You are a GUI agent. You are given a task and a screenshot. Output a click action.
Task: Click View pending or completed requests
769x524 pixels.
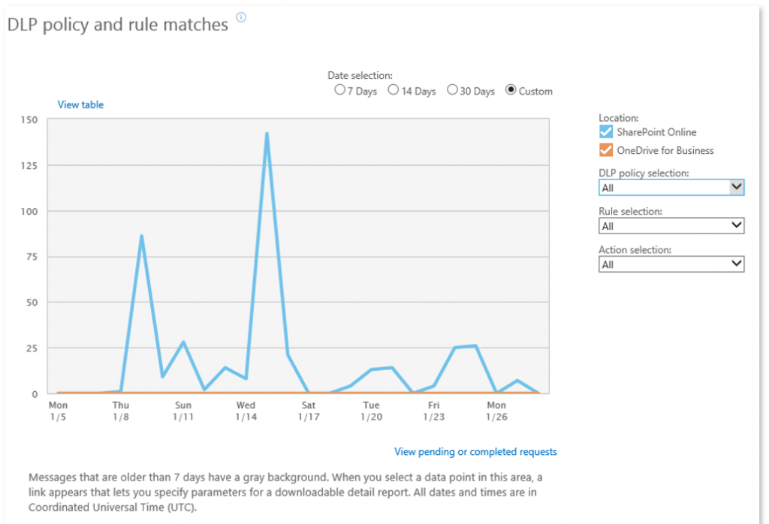475,451
